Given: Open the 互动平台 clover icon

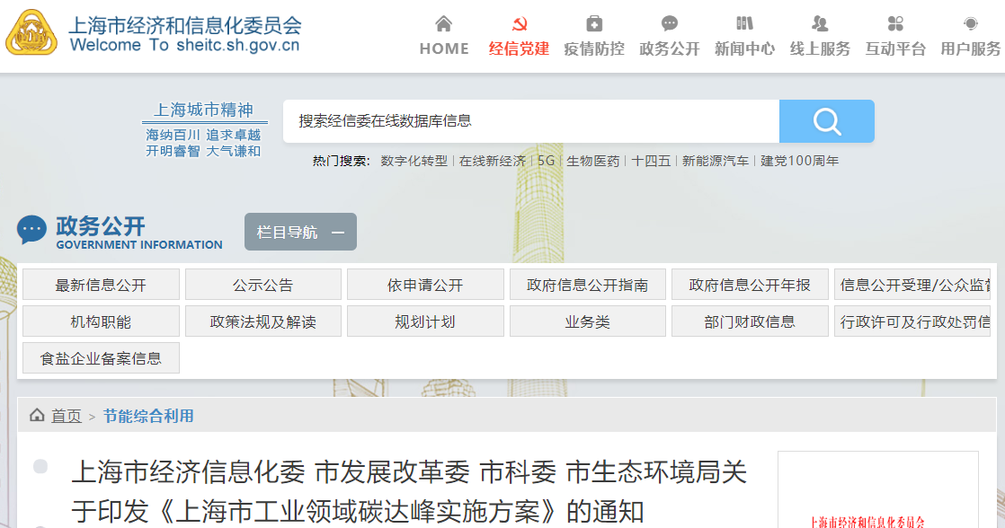Looking at the screenshot, I should [x=895, y=23].
